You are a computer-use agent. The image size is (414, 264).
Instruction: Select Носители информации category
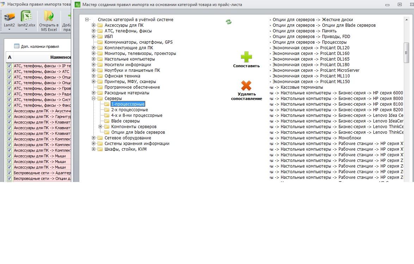(x=128, y=65)
